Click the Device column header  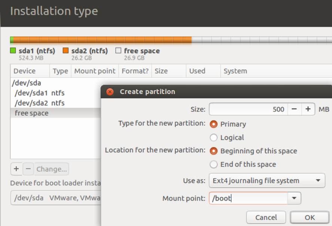[30, 71]
